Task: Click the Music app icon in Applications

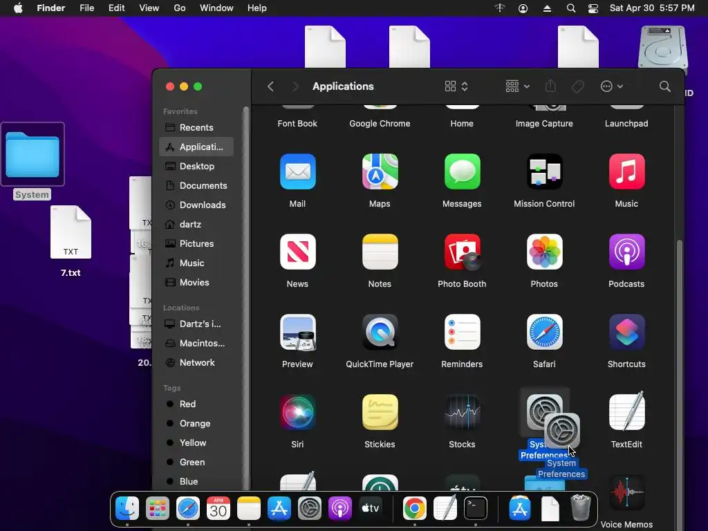Action: tap(626, 171)
